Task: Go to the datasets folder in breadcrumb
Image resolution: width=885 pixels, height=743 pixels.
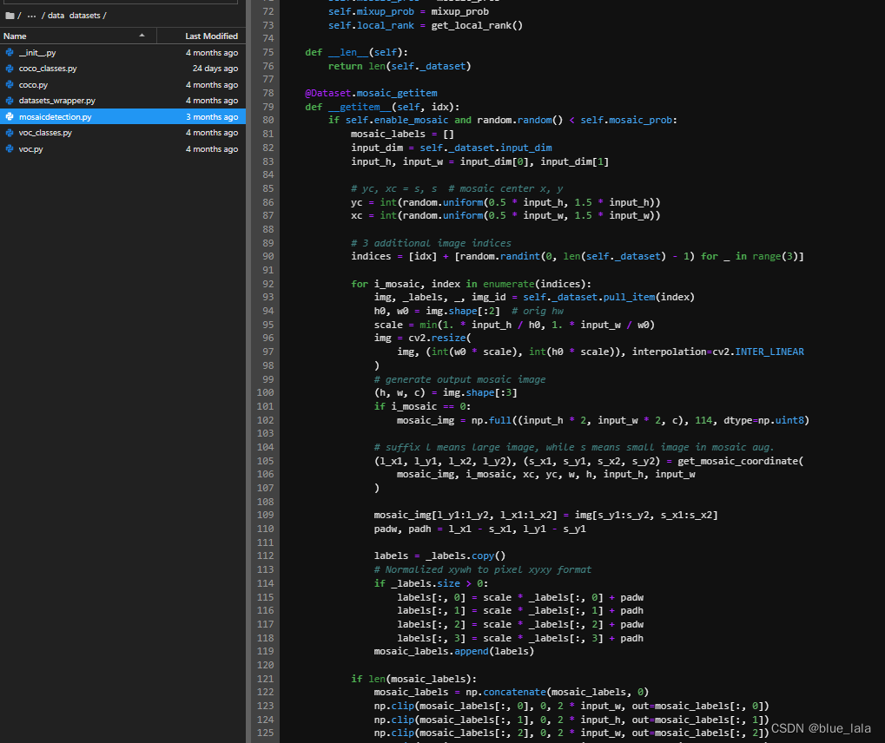Action: coord(84,16)
